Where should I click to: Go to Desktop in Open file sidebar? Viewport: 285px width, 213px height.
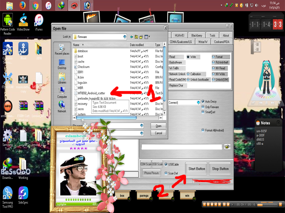pyautogui.click(x=62, y=64)
